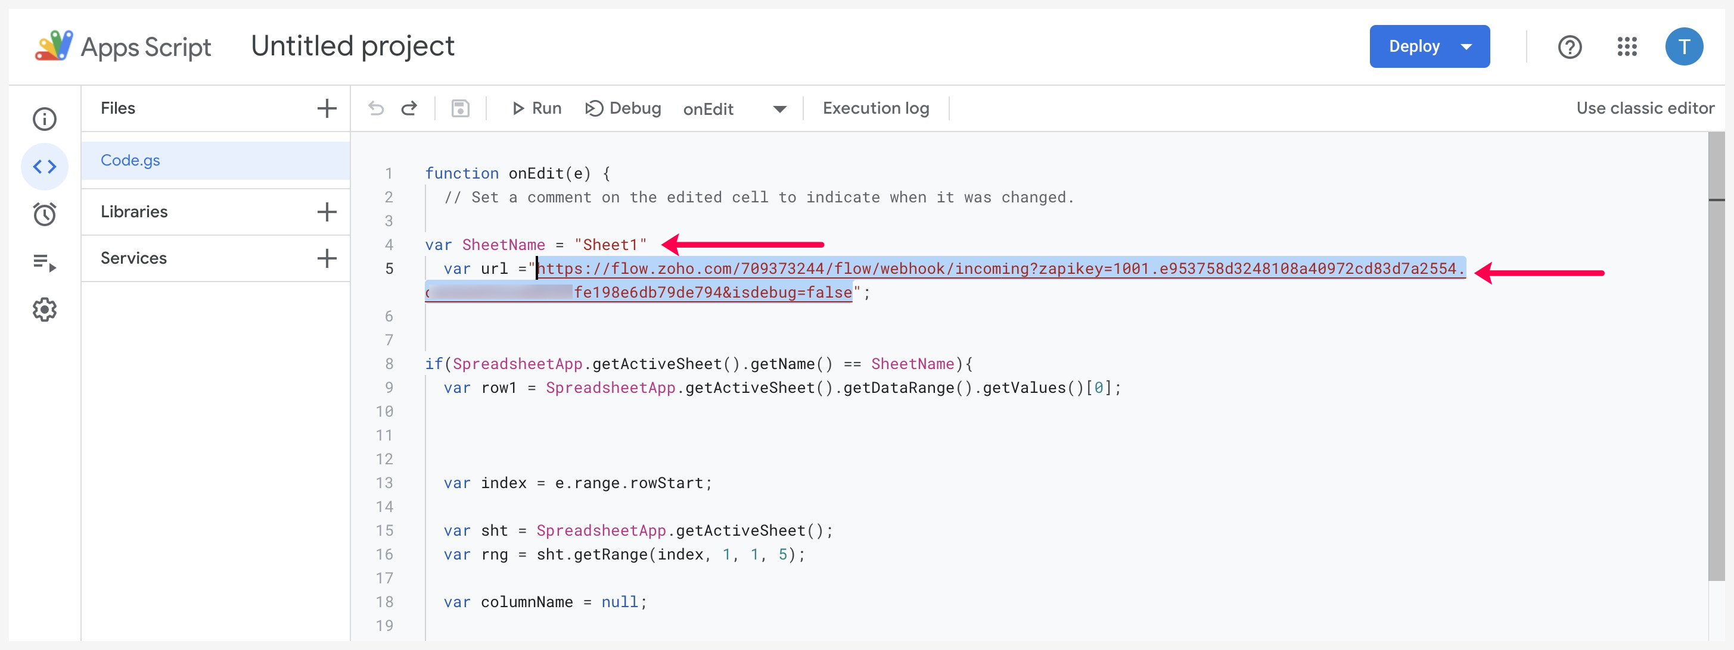The width and height of the screenshot is (1734, 650).
Task: Add a service with plus icon
Action: pyautogui.click(x=327, y=258)
